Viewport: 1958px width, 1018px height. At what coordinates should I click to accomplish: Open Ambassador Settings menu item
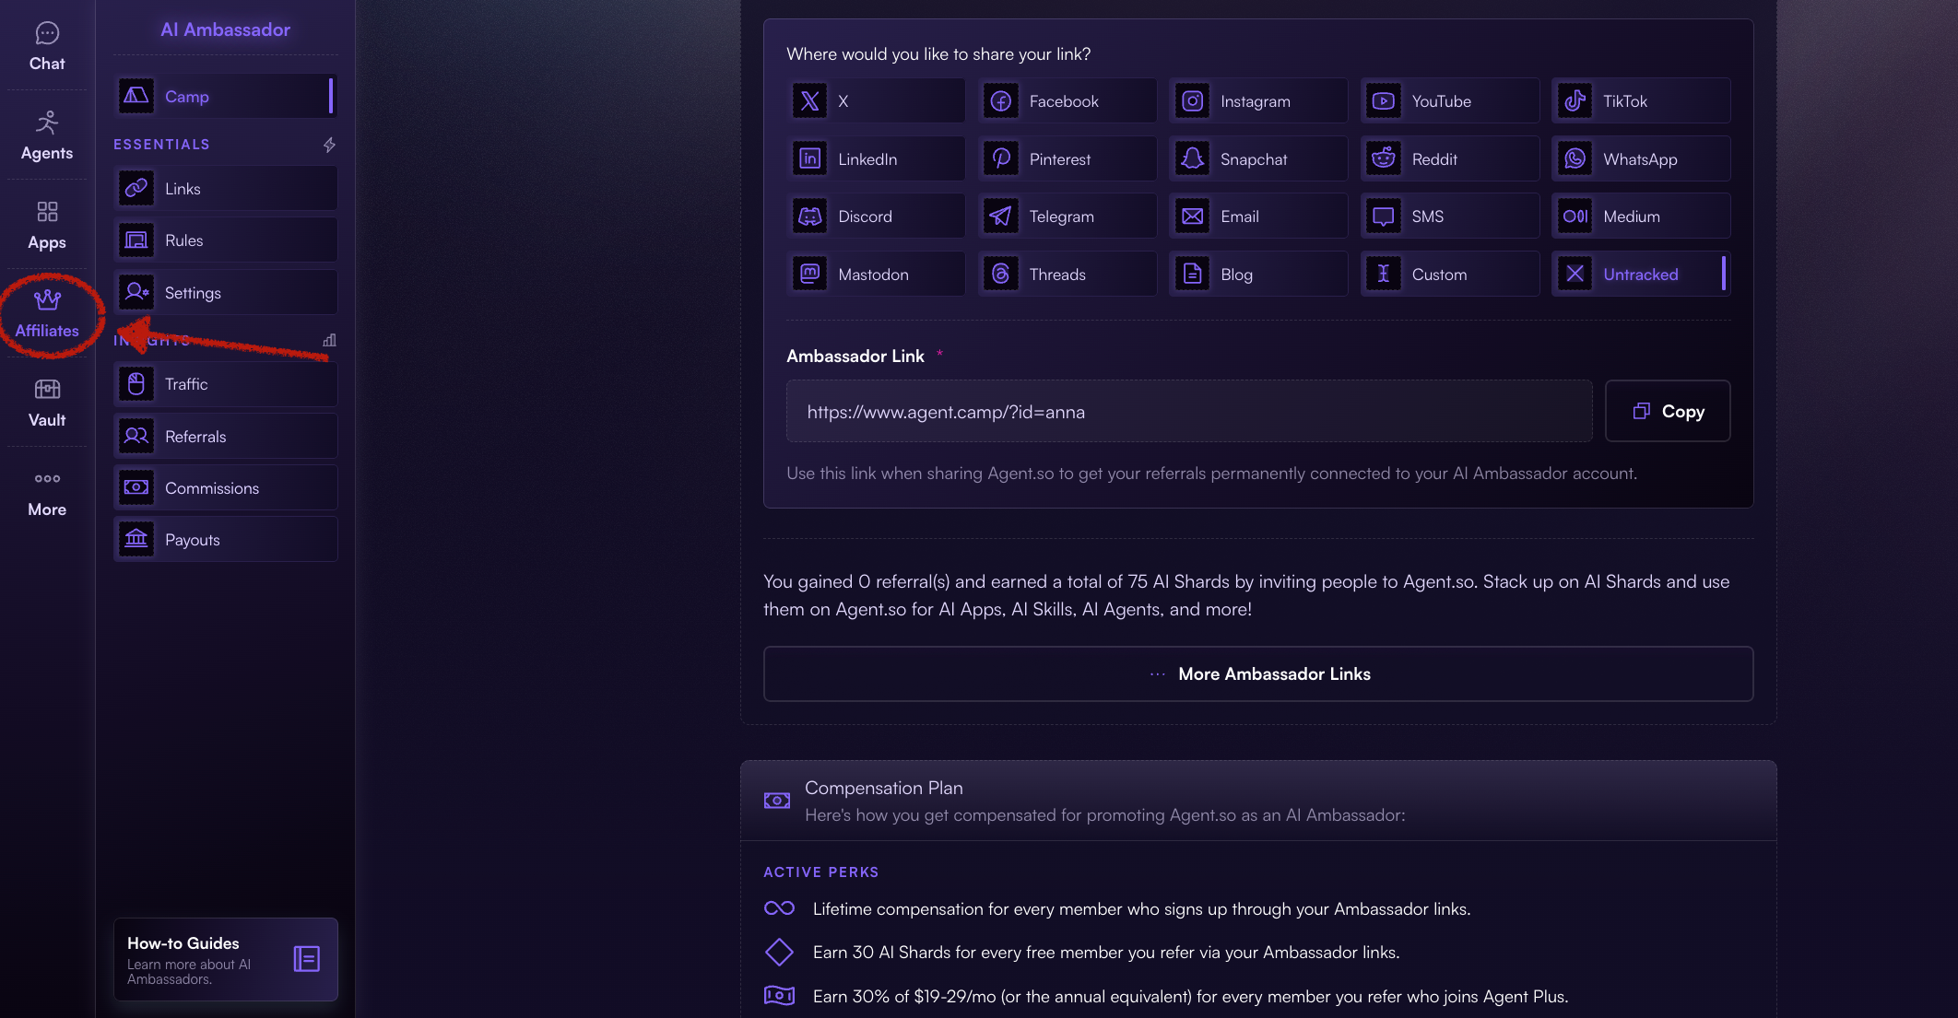pyautogui.click(x=226, y=293)
